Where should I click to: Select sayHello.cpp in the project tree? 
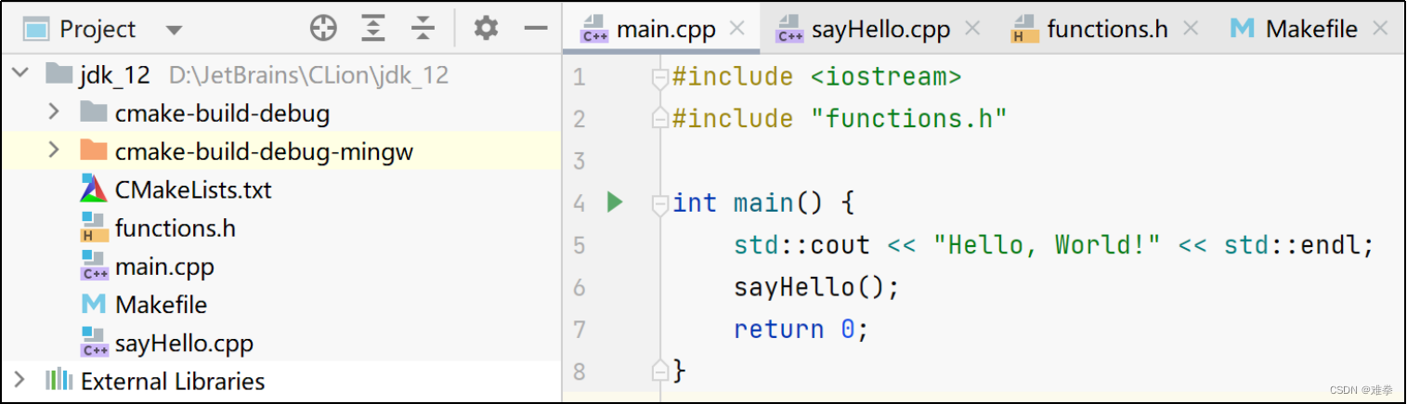click(184, 344)
